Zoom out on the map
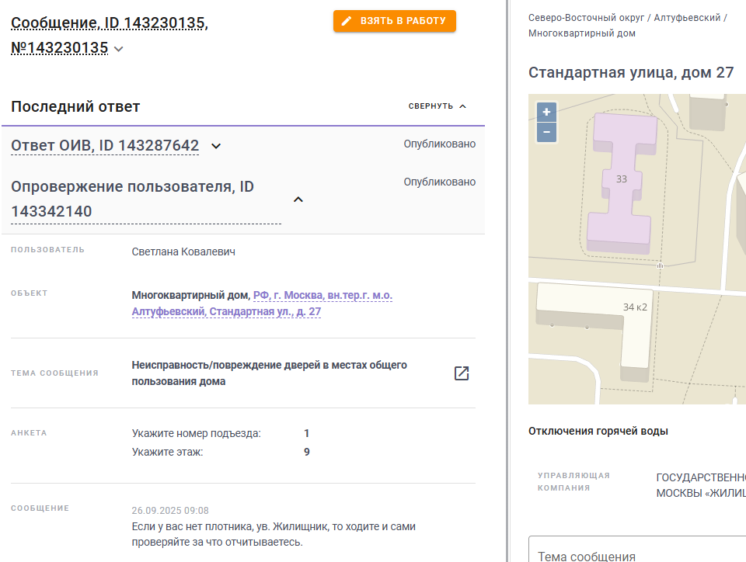 [546, 132]
